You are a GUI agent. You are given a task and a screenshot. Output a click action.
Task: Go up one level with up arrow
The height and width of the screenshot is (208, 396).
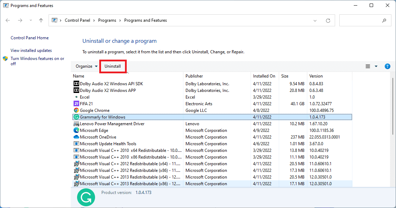41,20
